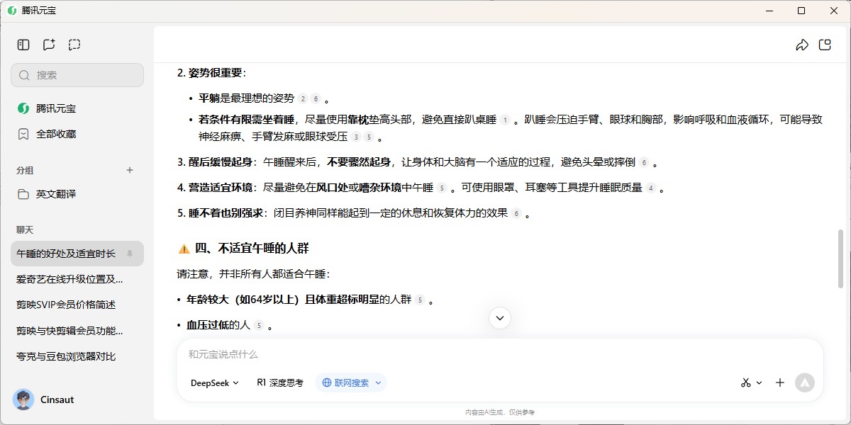Add a new group with plus icon
The width and height of the screenshot is (851, 425).
(130, 170)
